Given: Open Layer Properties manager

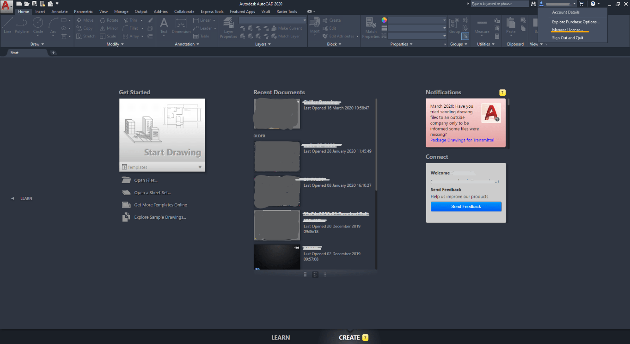Looking at the screenshot, I should (x=228, y=28).
